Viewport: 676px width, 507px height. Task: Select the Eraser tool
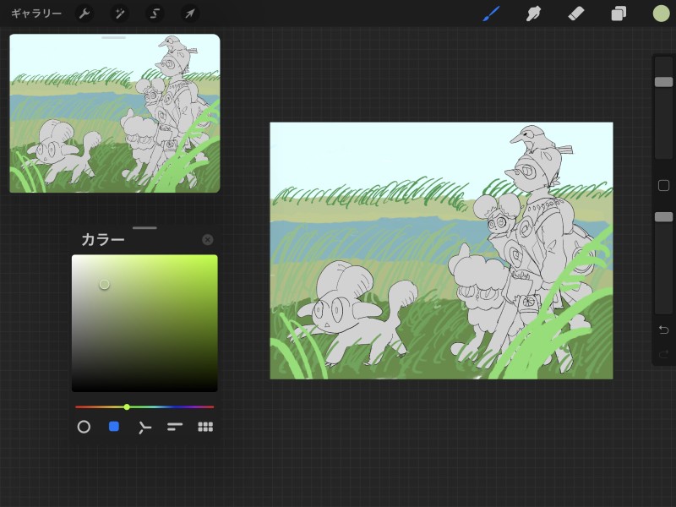click(576, 14)
